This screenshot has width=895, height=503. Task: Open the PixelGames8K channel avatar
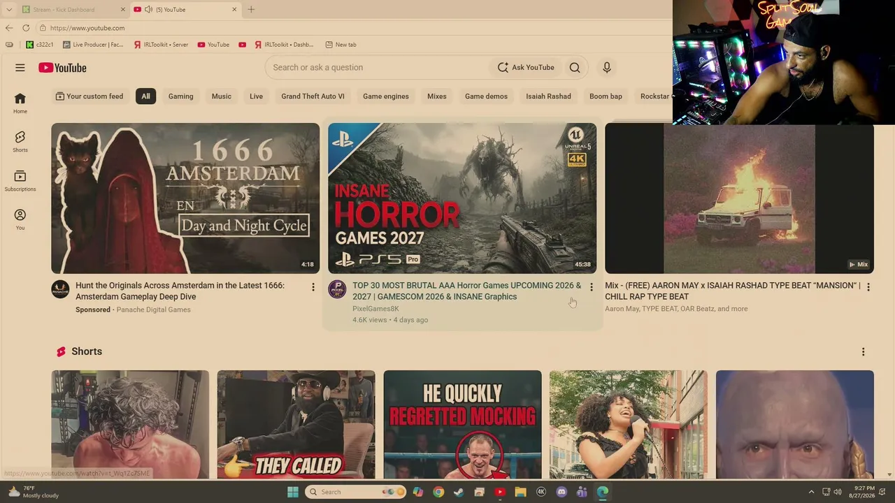pos(337,289)
